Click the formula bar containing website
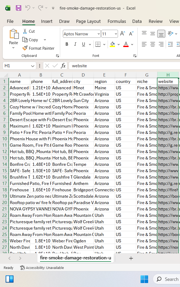Viewport: 180px width, 287px height. (x=124, y=66)
